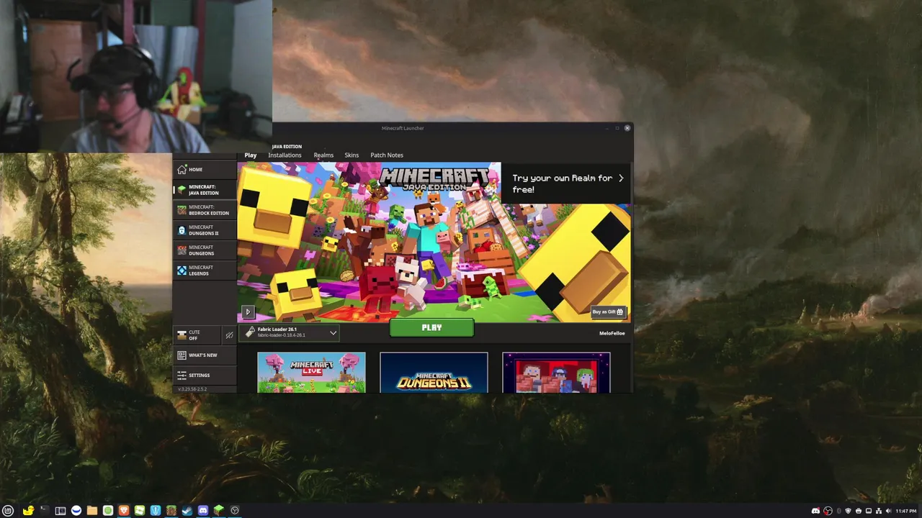
Task: Open Discord from the taskbar
Action: click(203, 511)
